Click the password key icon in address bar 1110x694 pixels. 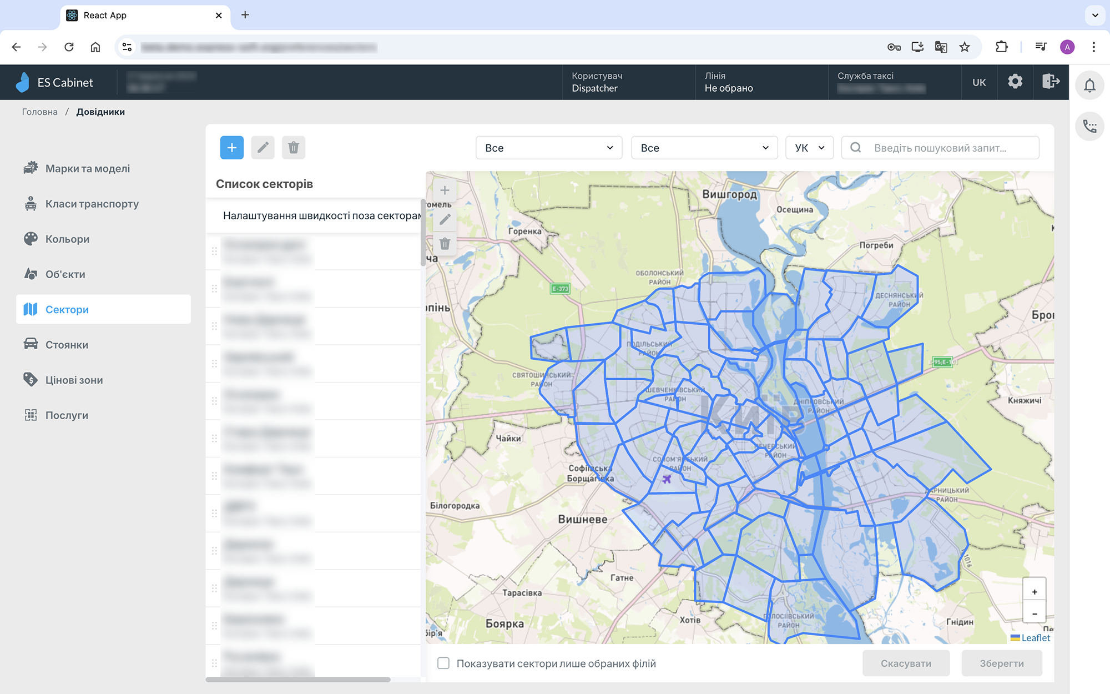(x=894, y=47)
